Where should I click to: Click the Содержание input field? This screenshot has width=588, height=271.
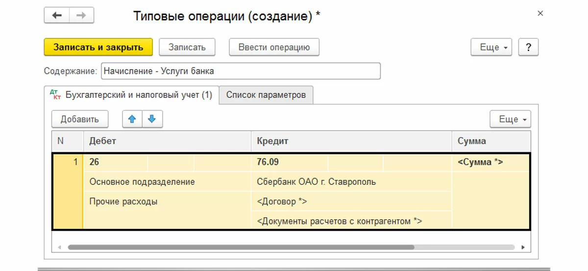point(240,71)
